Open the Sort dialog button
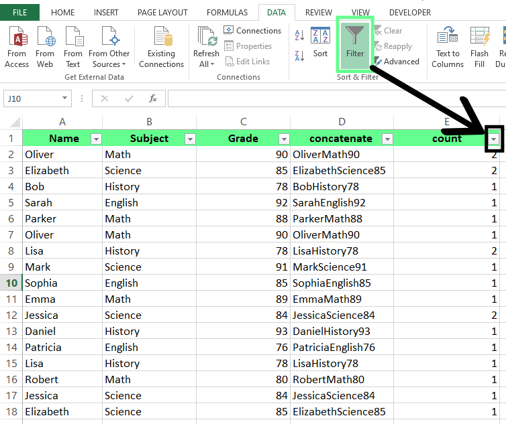506x424 pixels. pyautogui.click(x=320, y=44)
